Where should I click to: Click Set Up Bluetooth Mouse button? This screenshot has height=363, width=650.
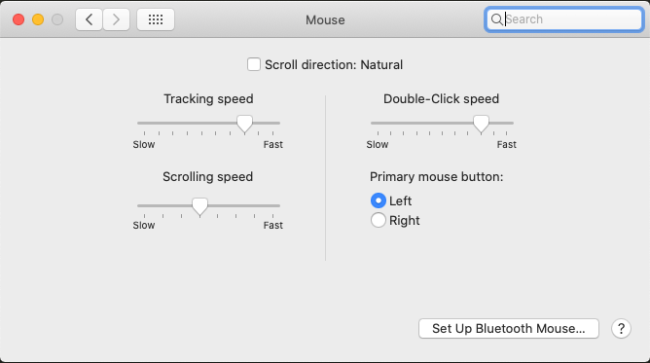[509, 329]
